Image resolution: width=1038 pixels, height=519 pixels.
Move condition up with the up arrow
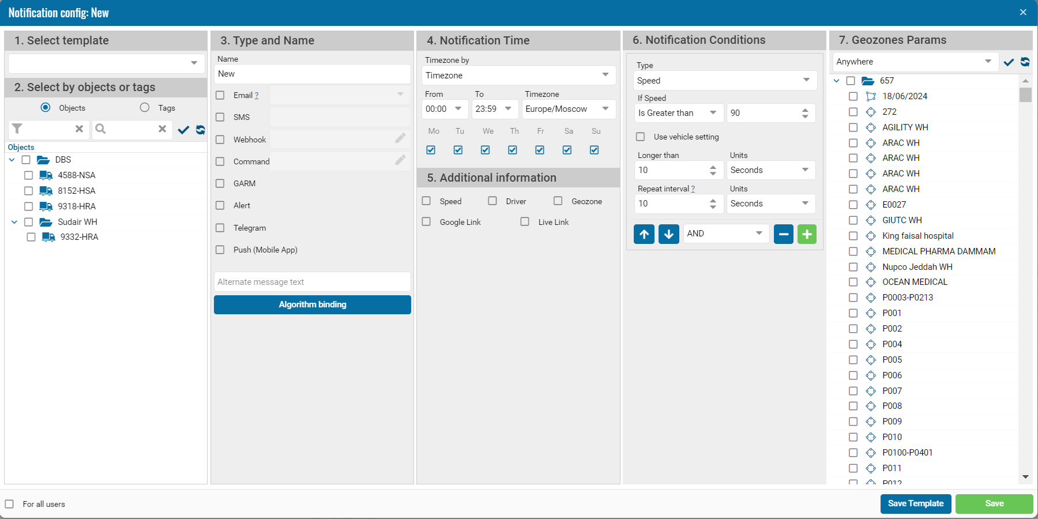pyautogui.click(x=644, y=234)
